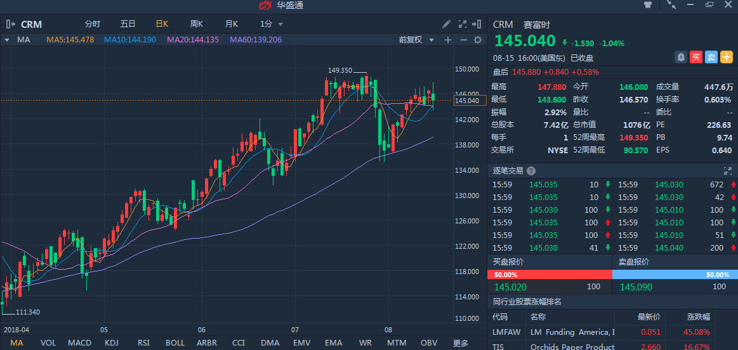
Task: Zoom out the chart with minus
Action: 463,40
